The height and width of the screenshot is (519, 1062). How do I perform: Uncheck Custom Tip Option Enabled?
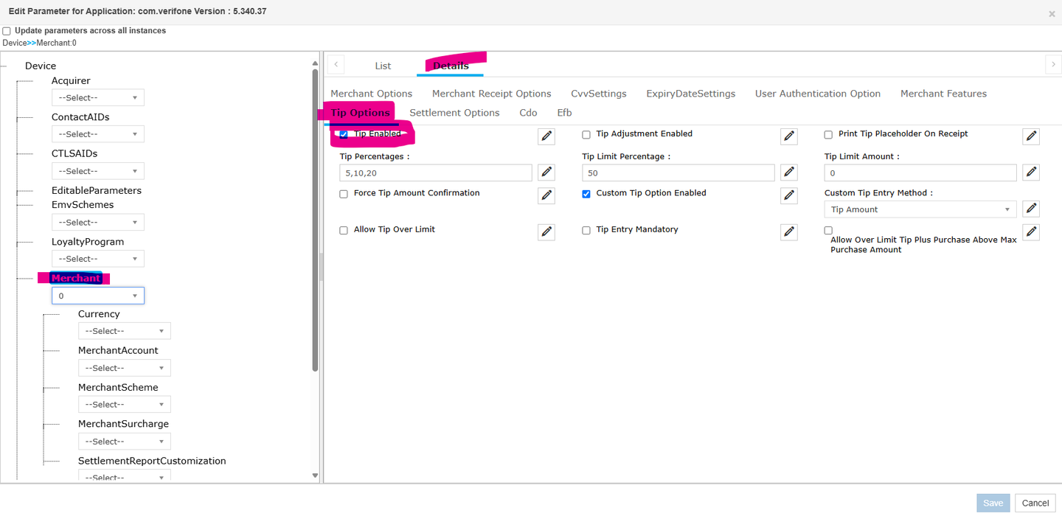coord(586,194)
